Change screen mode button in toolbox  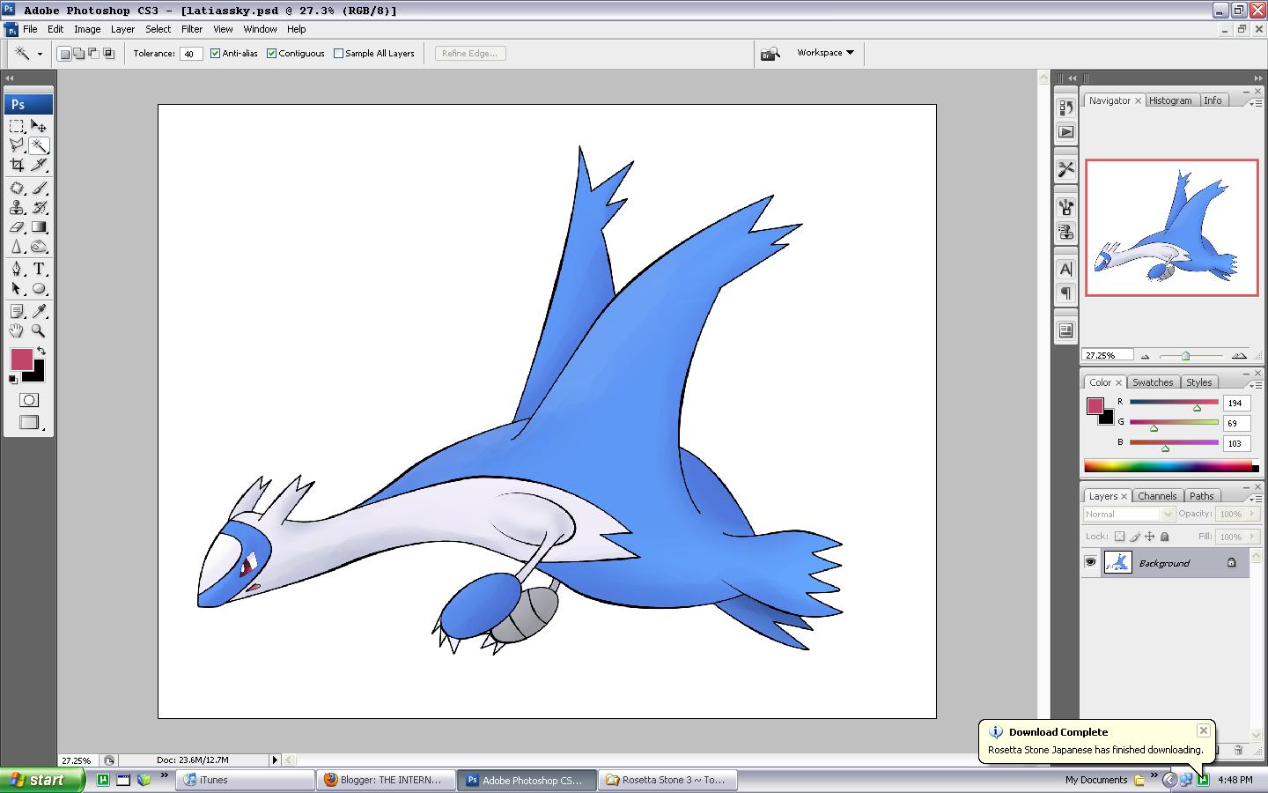pos(29,423)
